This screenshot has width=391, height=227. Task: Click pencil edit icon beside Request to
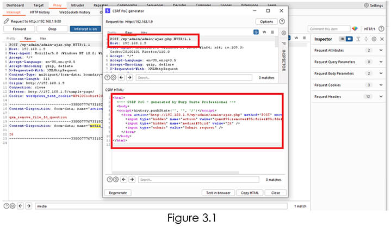tap(6, 21)
